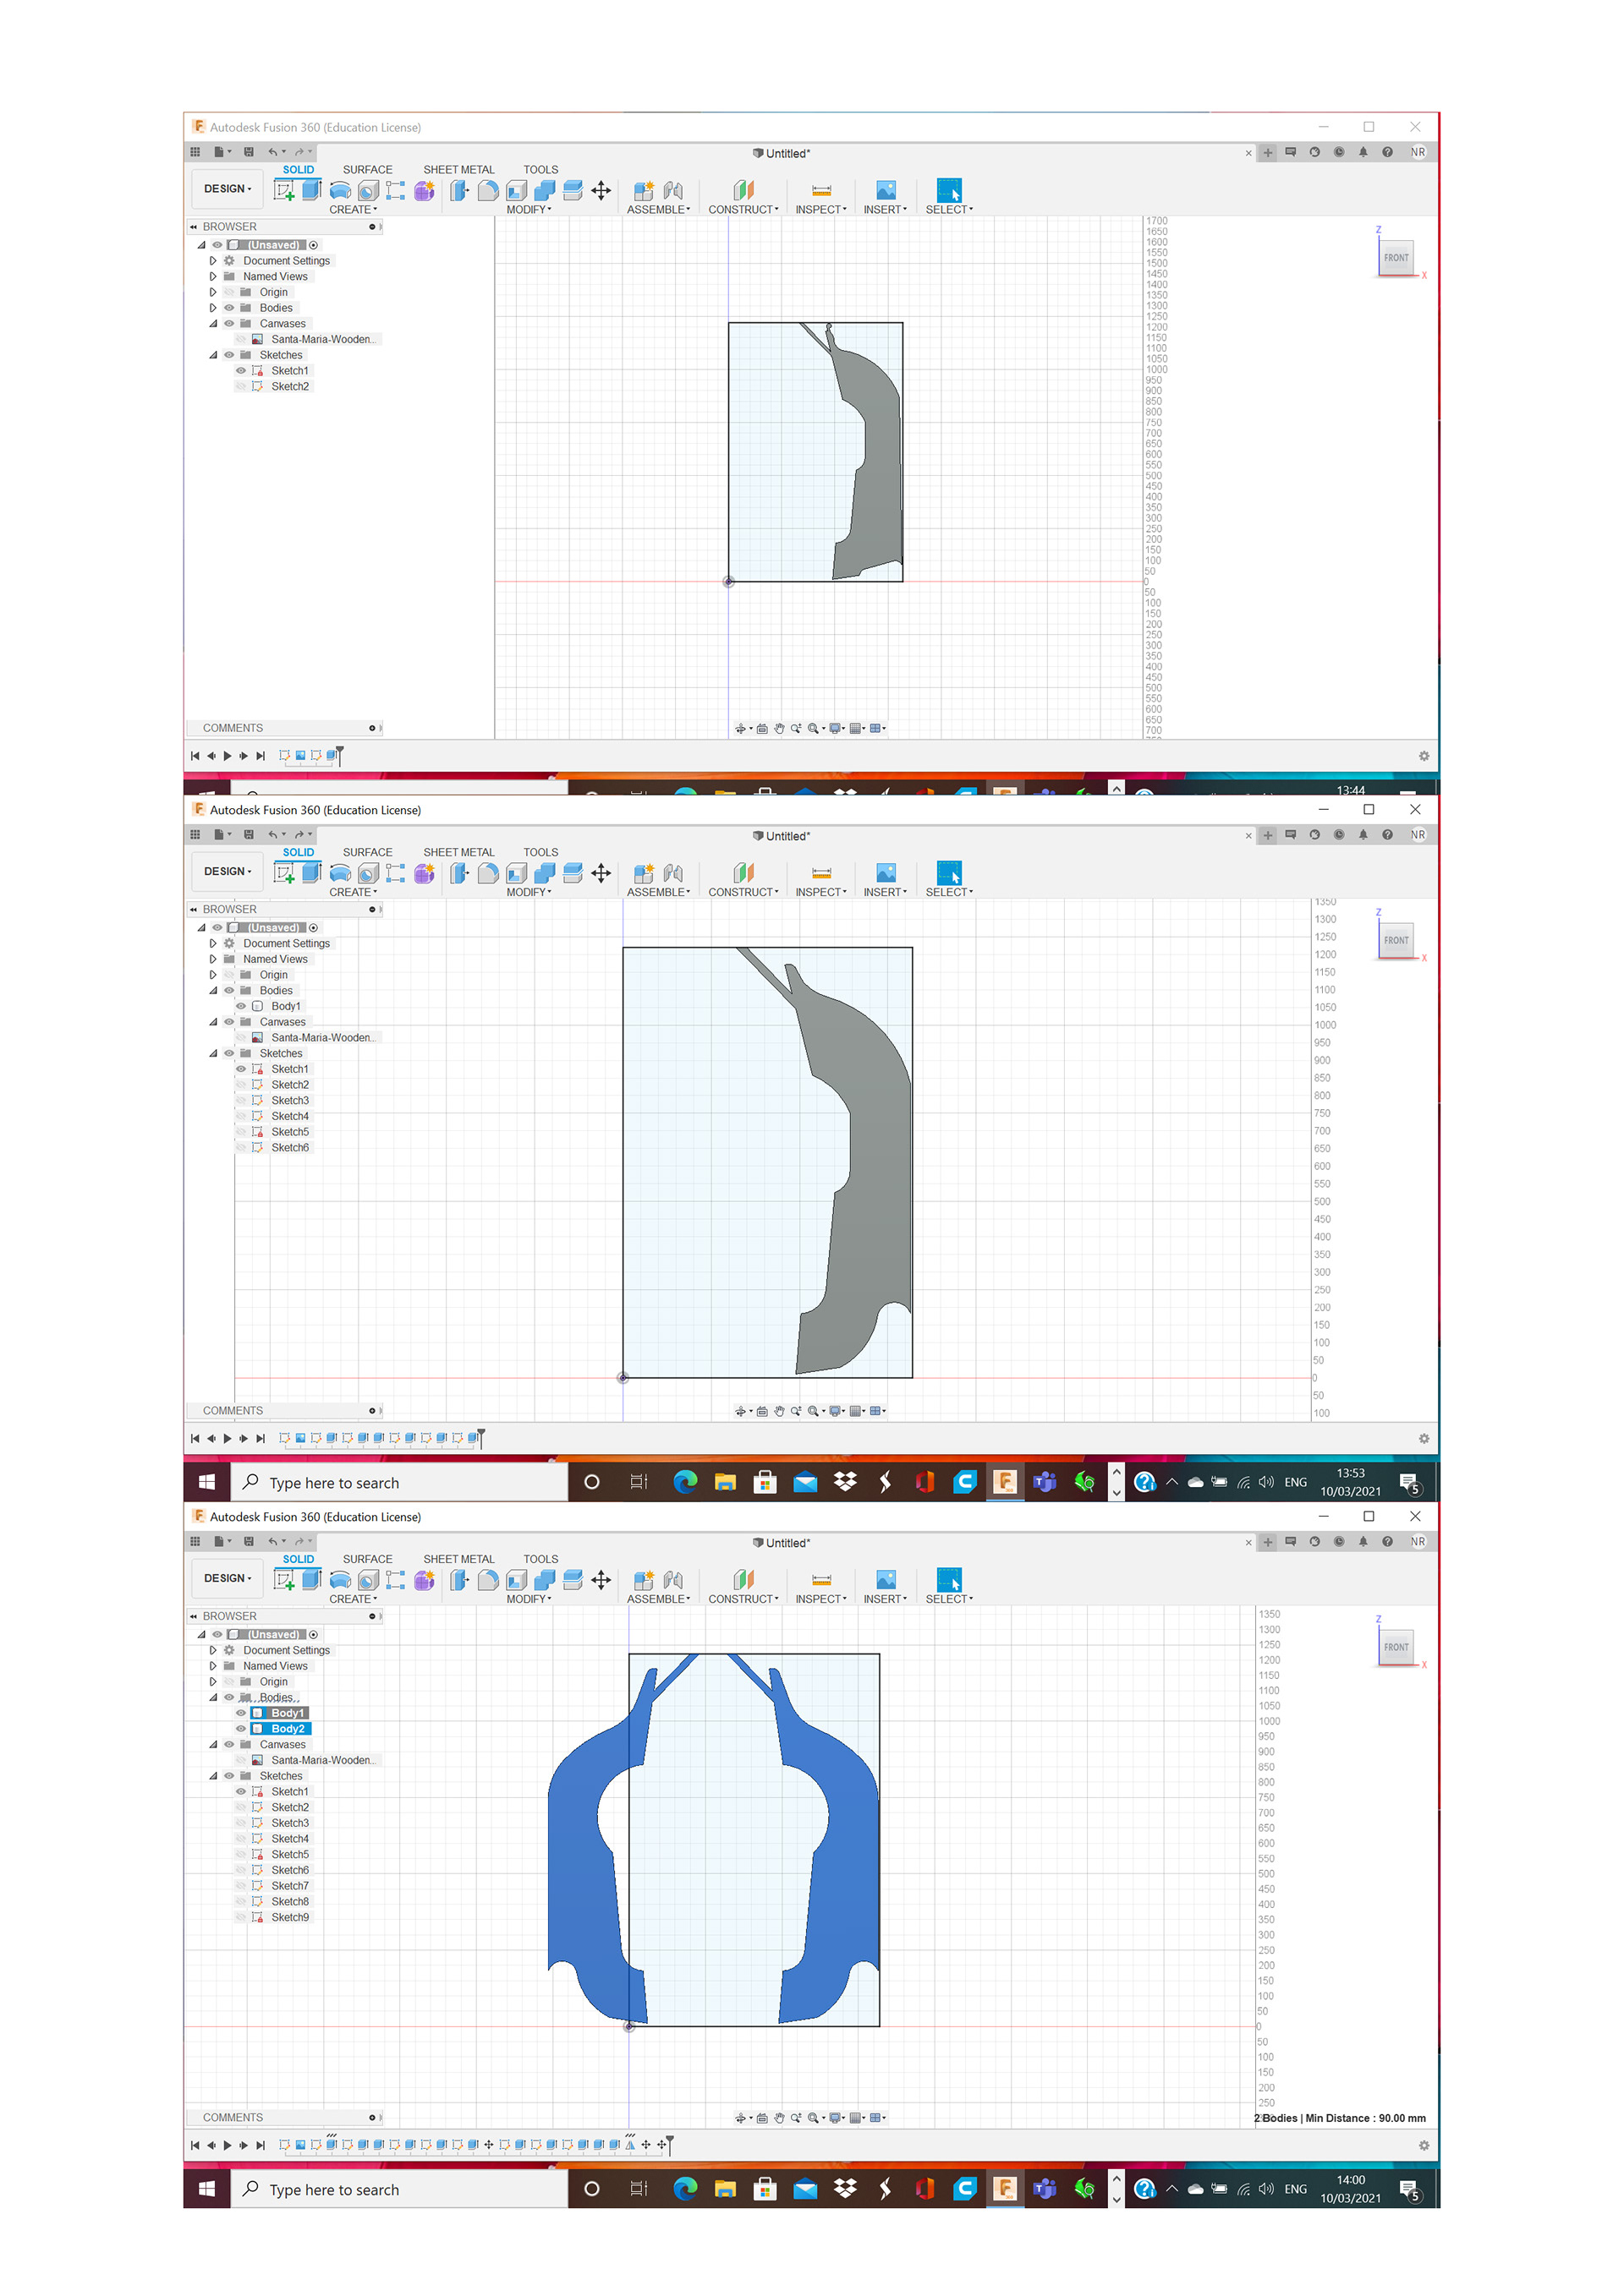
Task: Select Press Pull tool in the 13:53 window
Action: [459, 873]
